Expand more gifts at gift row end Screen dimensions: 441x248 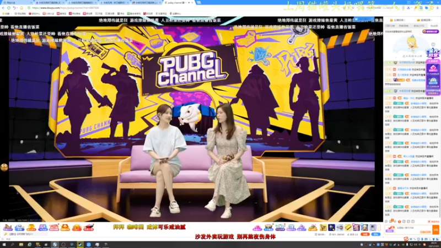379,227
